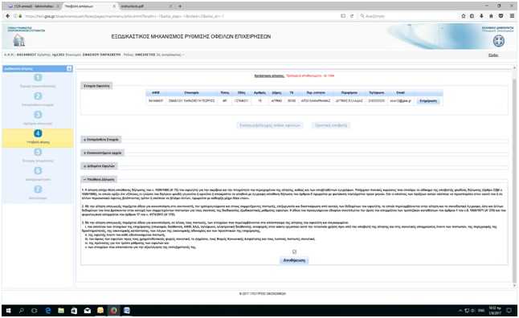519x318 pixels.
Task: Click the browser back arrow
Action: 8,16
